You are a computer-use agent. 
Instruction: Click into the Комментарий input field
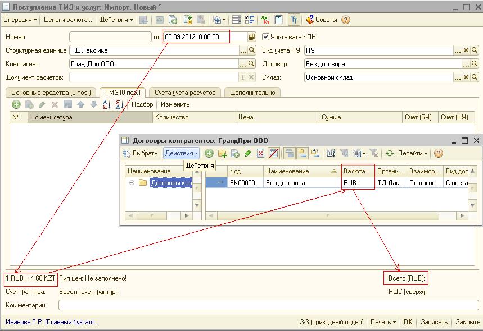(267, 305)
